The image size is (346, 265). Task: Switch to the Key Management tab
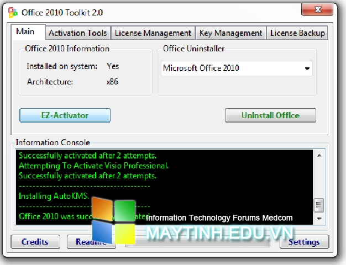(x=230, y=33)
